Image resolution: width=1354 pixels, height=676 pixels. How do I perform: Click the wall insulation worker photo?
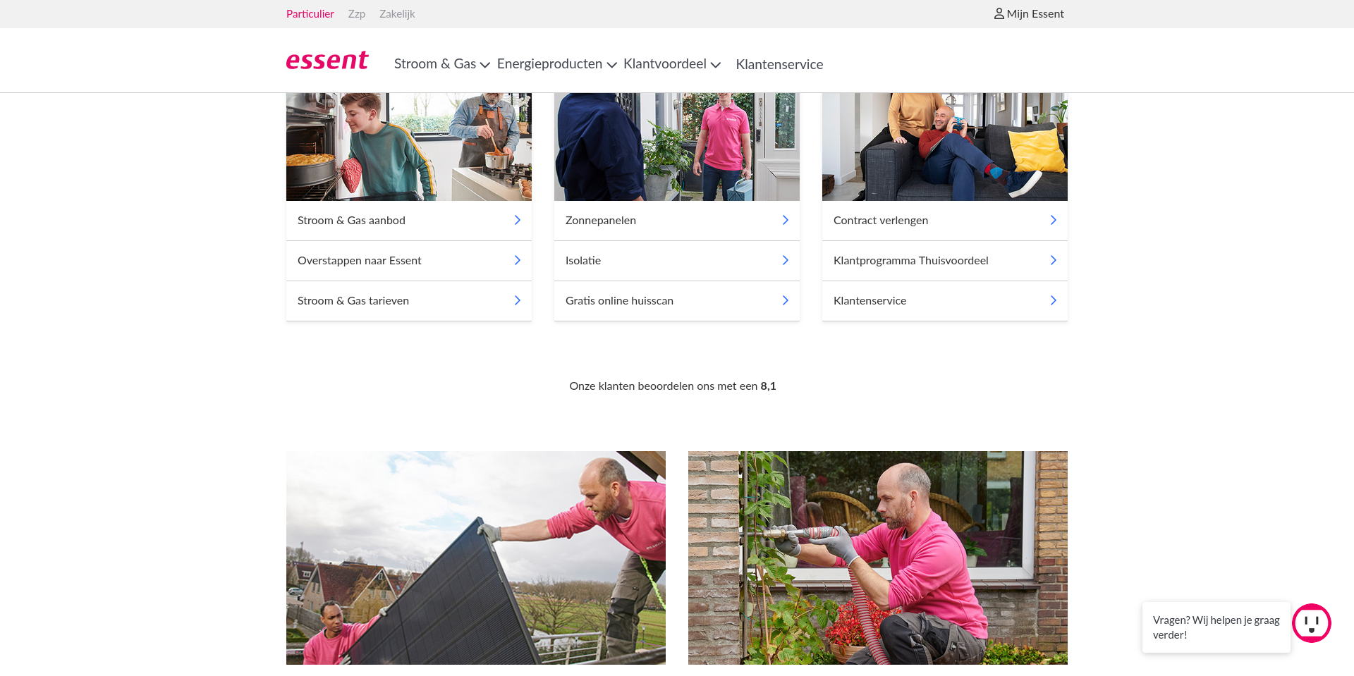pos(878,558)
